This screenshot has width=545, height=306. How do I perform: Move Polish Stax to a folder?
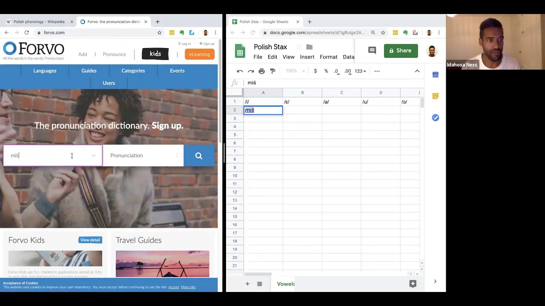point(310,47)
